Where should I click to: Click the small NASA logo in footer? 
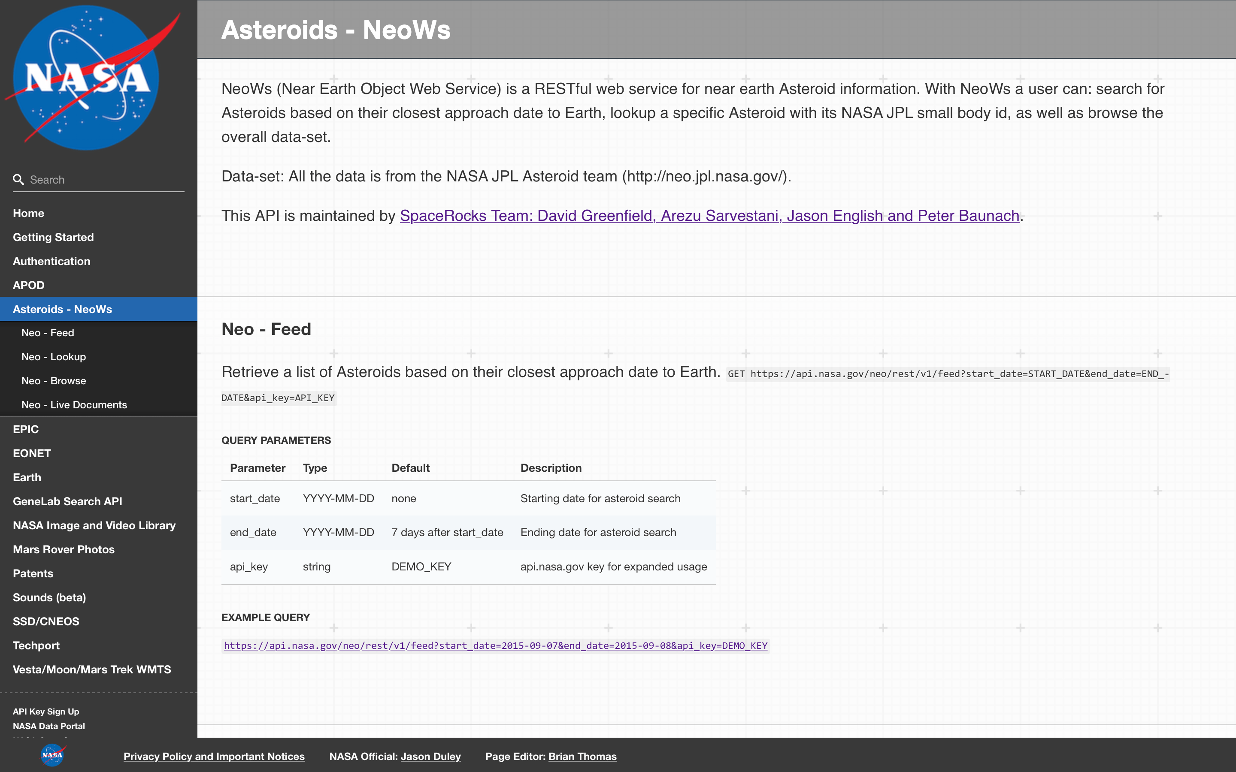53,755
